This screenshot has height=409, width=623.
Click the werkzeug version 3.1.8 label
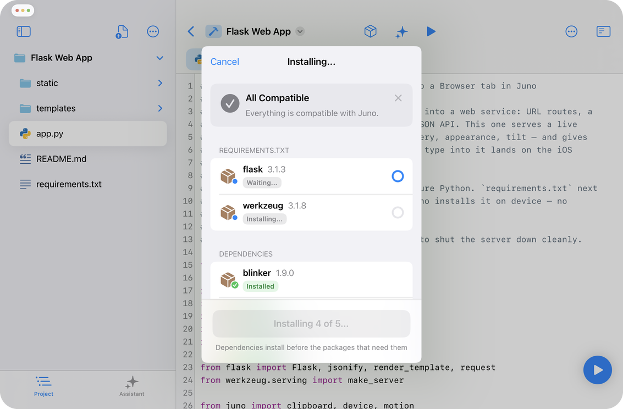point(297,206)
